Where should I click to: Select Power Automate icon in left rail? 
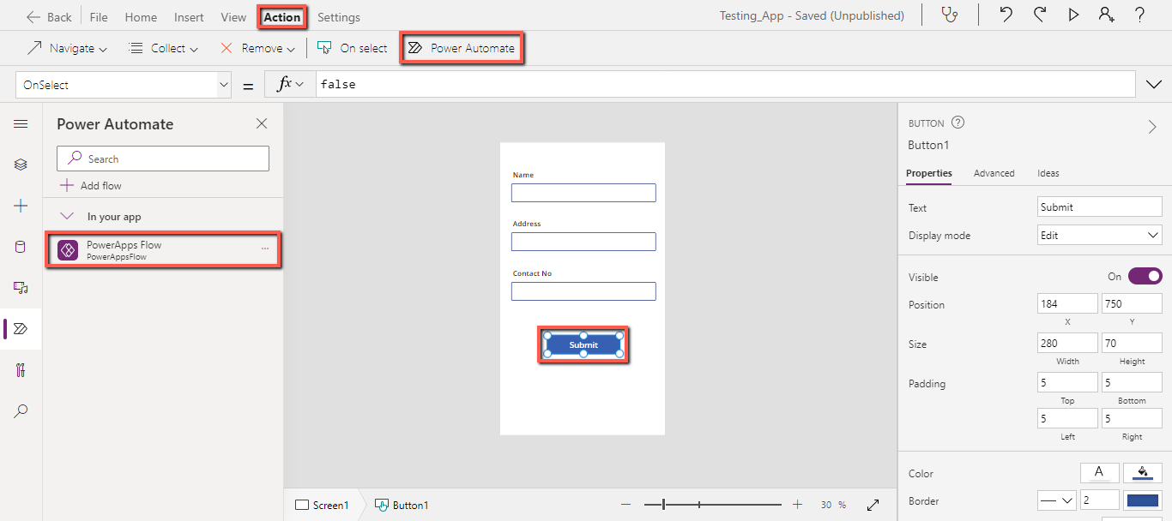pyautogui.click(x=21, y=328)
